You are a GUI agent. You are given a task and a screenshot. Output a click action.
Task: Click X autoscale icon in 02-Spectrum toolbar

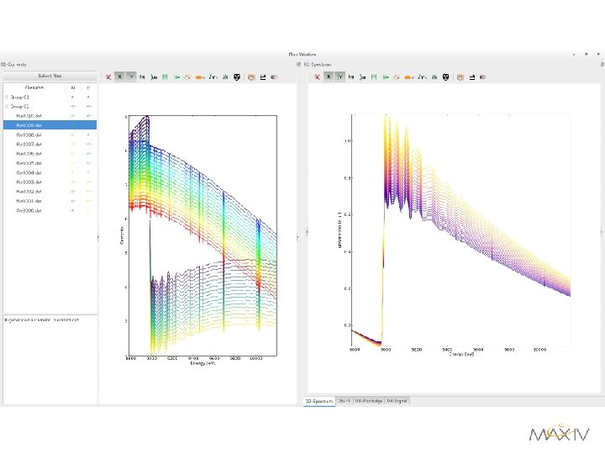tap(351, 77)
